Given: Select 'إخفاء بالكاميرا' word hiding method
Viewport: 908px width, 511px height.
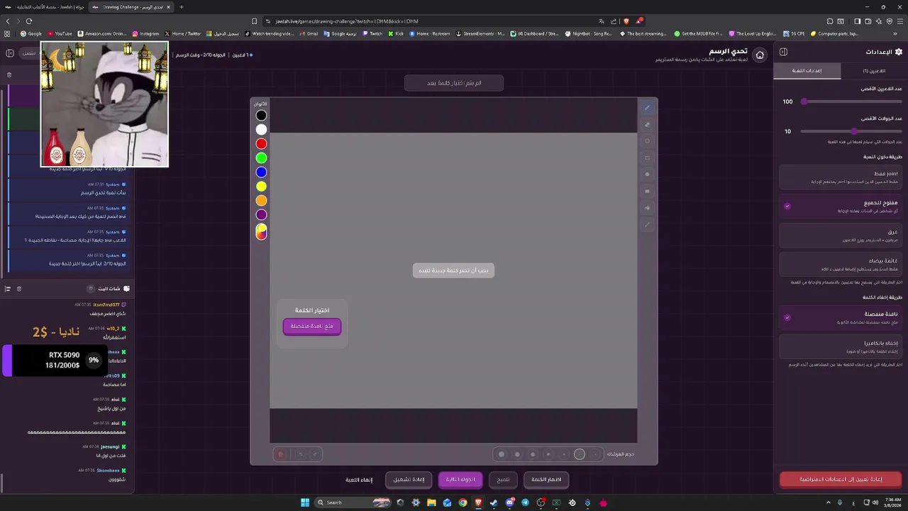Looking at the screenshot, I should pos(840,347).
